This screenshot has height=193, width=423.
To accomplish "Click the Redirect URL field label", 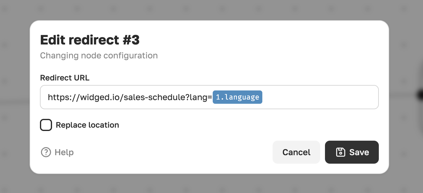I will click(65, 78).
